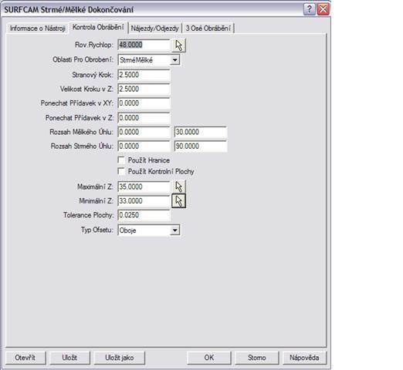403x370 pixels.
Task: Focus Ponechat Přídavek v XY field
Action: pos(144,103)
